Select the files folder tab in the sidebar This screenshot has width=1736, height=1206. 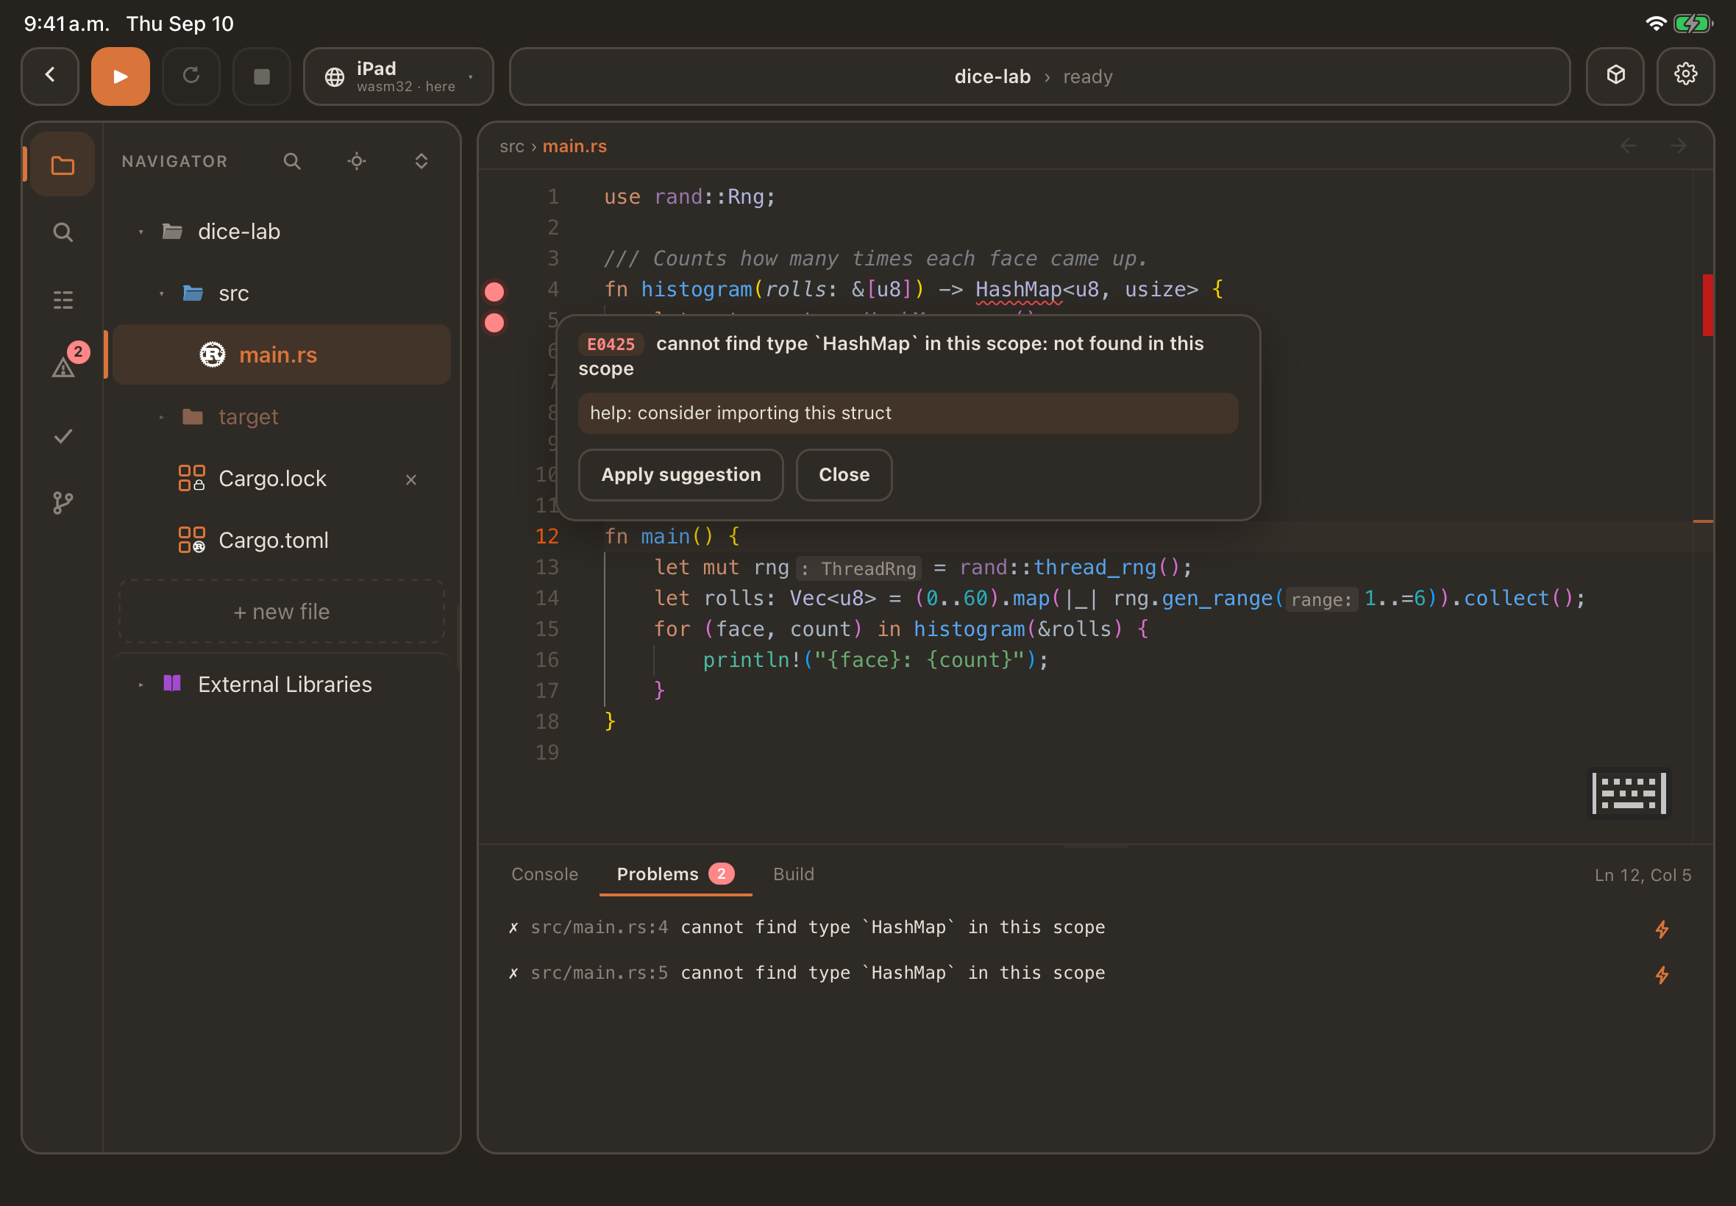pyautogui.click(x=63, y=165)
